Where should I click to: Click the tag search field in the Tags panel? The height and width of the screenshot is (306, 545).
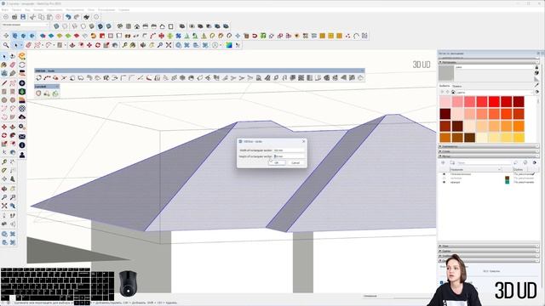coord(485,162)
